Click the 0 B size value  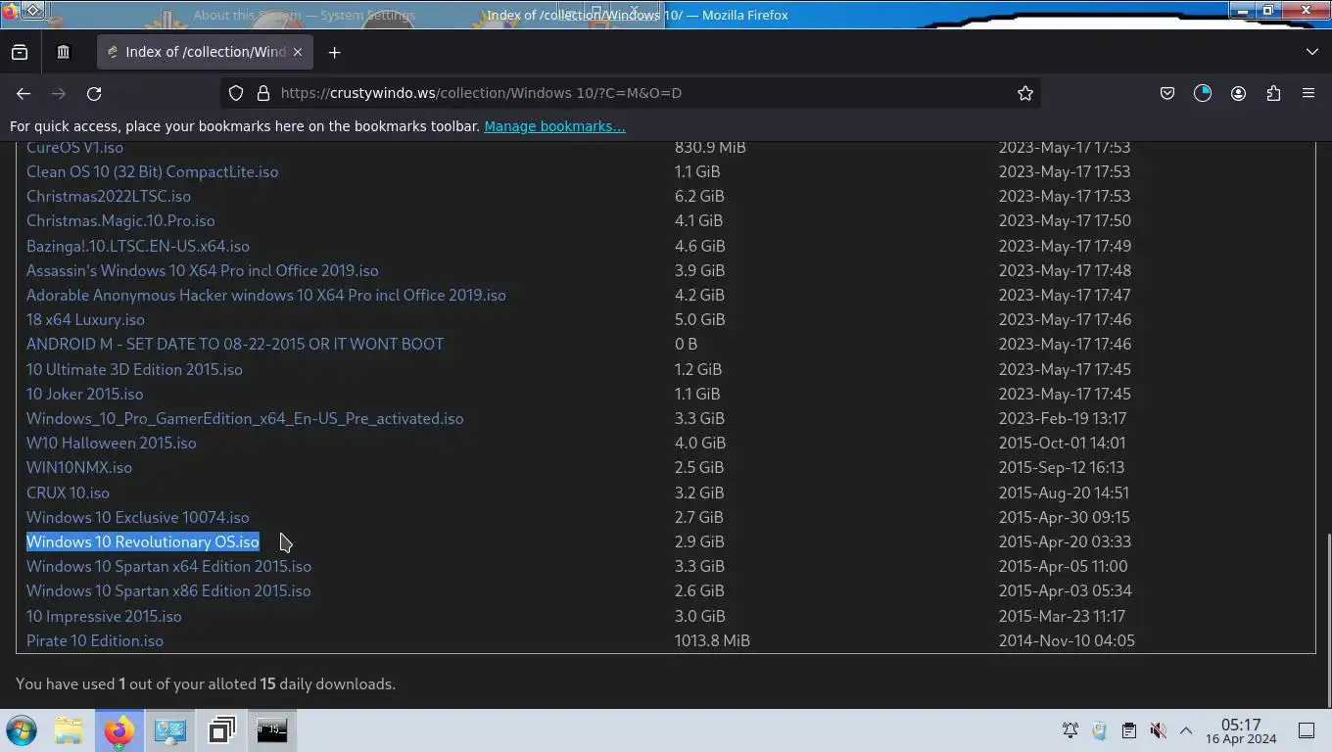[686, 344]
